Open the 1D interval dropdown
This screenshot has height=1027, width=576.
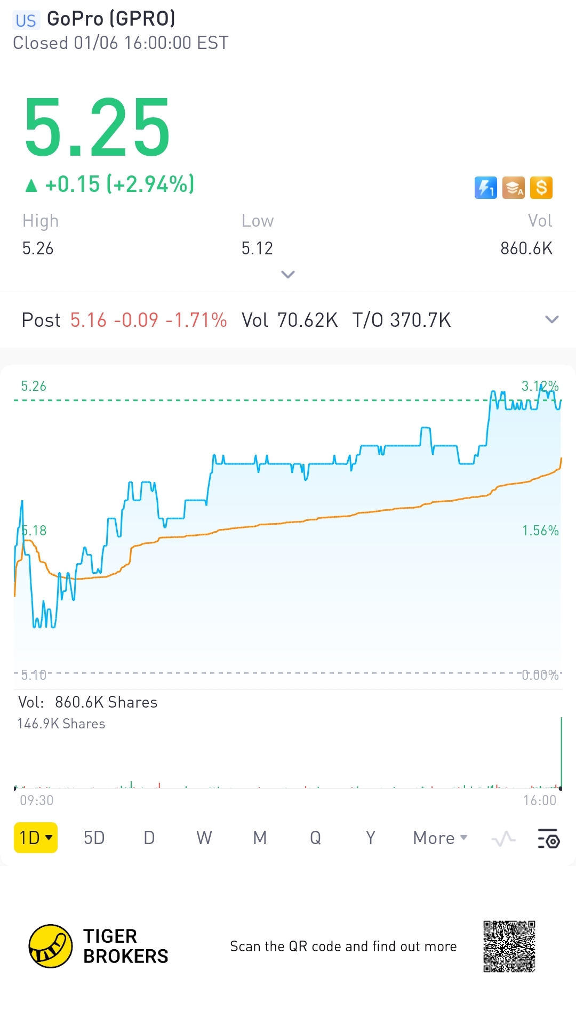pos(35,838)
